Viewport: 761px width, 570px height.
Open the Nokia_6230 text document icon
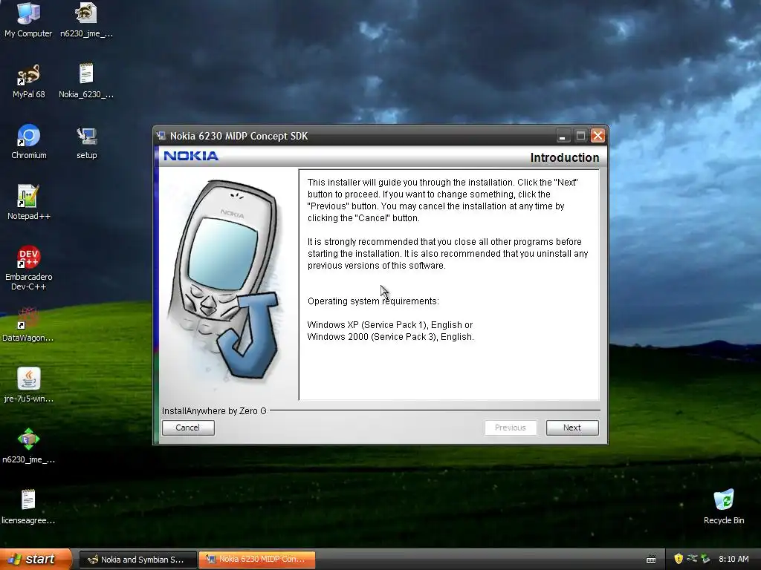click(x=86, y=80)
